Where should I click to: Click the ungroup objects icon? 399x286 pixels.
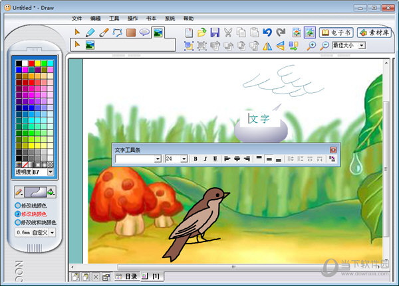tap(201, 46)
